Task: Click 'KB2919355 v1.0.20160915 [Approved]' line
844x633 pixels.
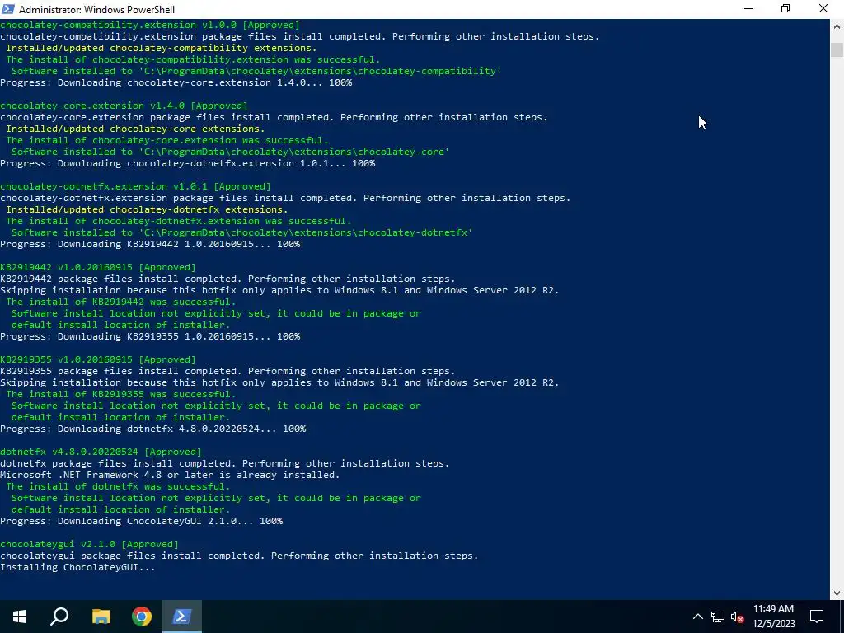Action: coord(98,359)
